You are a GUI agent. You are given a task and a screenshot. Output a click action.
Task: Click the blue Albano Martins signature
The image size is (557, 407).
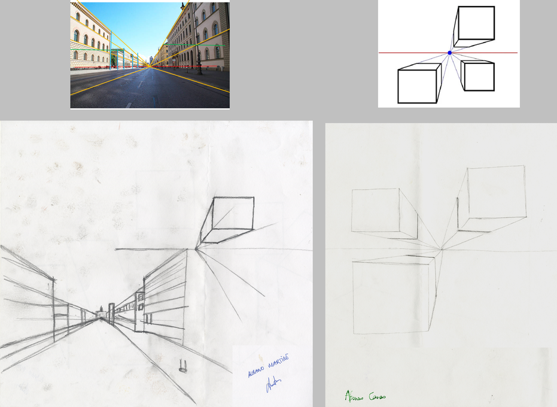pyautogui.click(x=269, y=365)
